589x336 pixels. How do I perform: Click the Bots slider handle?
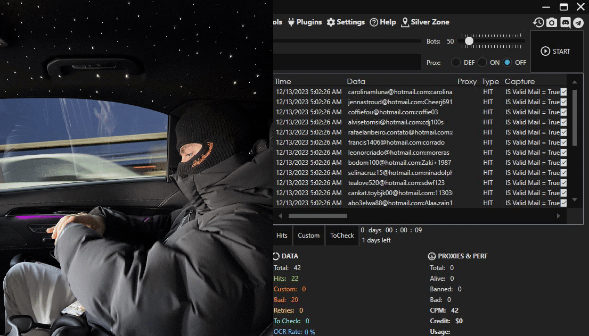pyautogui.click(x=469, y=41)
